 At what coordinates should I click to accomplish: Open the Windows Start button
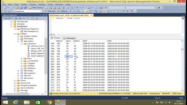pyautogui.click(x=5, y=102)
